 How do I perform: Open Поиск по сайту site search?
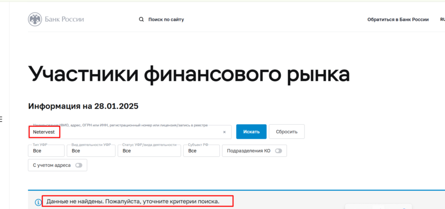166,20
